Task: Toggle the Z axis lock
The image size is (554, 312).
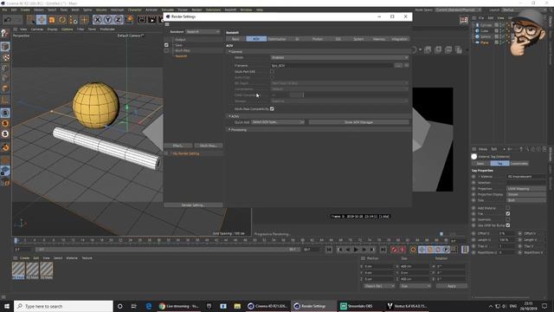Action: click(118, 20)
